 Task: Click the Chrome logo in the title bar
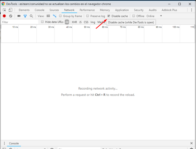pyautogui.click(x=3, y=4)
